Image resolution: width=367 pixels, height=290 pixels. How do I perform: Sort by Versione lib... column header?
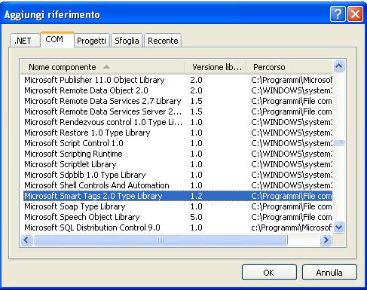coord(216,67)
